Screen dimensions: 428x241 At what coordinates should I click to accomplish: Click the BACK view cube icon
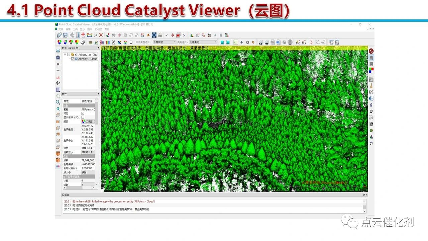58,160
